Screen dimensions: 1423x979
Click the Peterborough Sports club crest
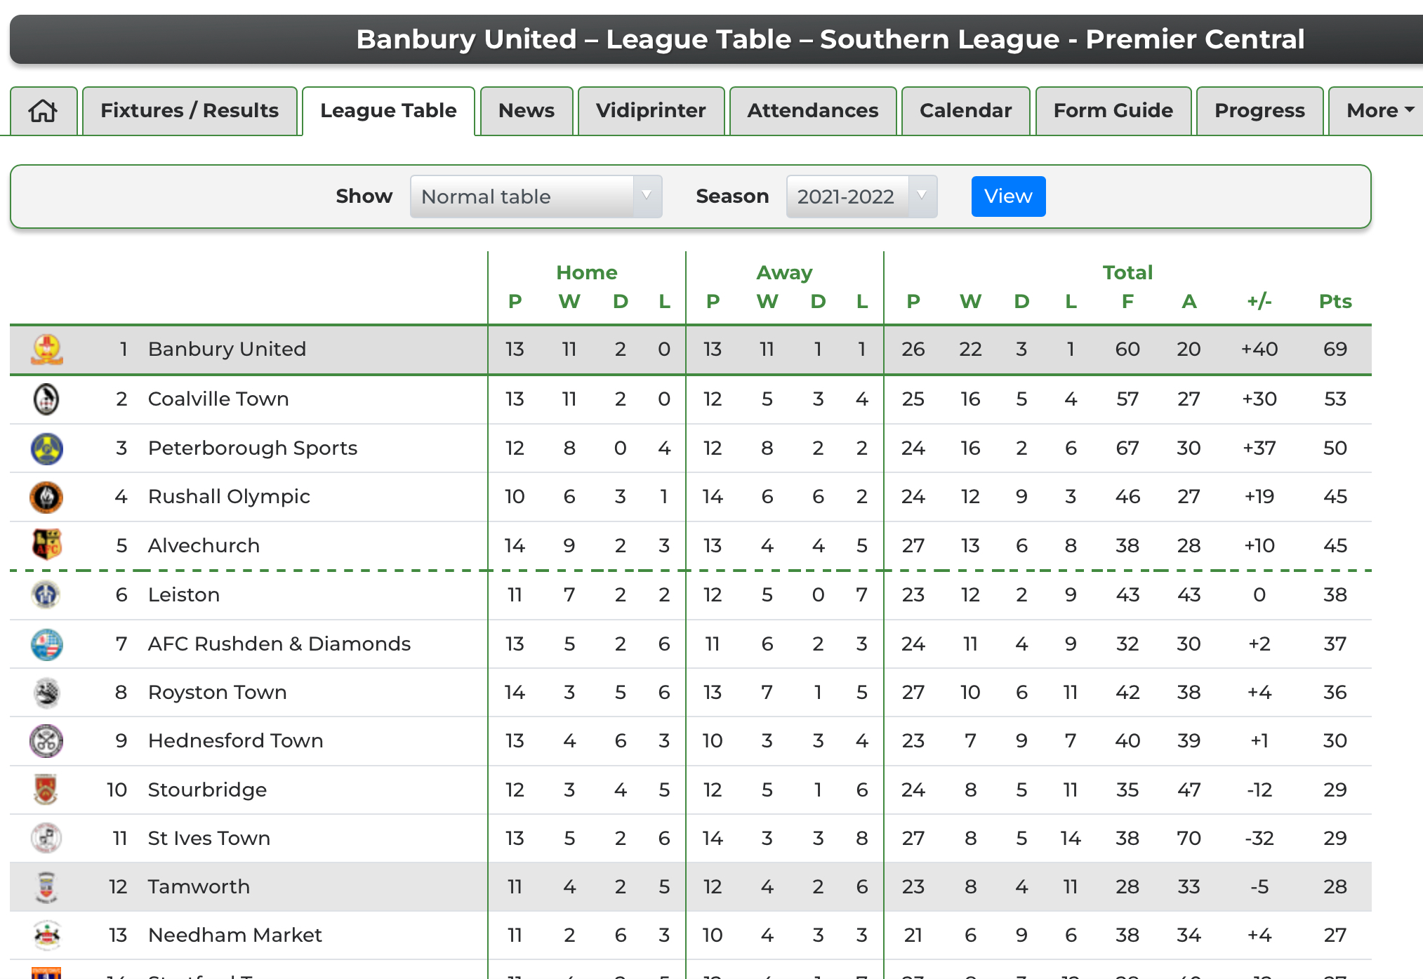47,448
